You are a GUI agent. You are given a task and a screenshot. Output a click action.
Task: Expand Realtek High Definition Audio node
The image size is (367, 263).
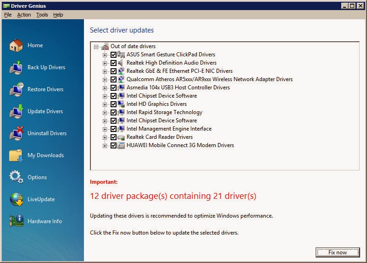click(x=105, y=63)
